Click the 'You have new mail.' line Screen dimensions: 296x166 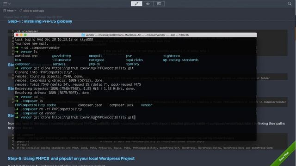pos(31,43)
